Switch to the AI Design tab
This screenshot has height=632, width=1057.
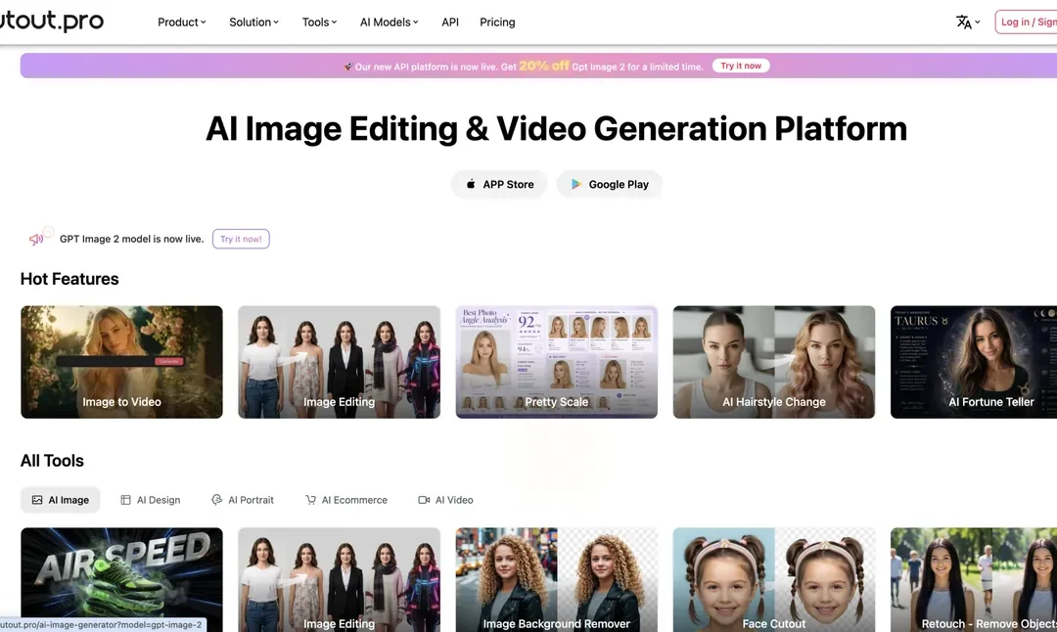pos(151,500)
